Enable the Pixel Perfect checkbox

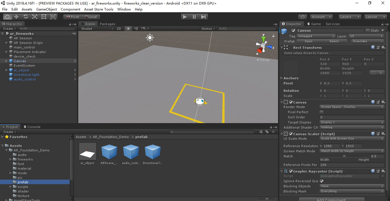click(321, 112)
